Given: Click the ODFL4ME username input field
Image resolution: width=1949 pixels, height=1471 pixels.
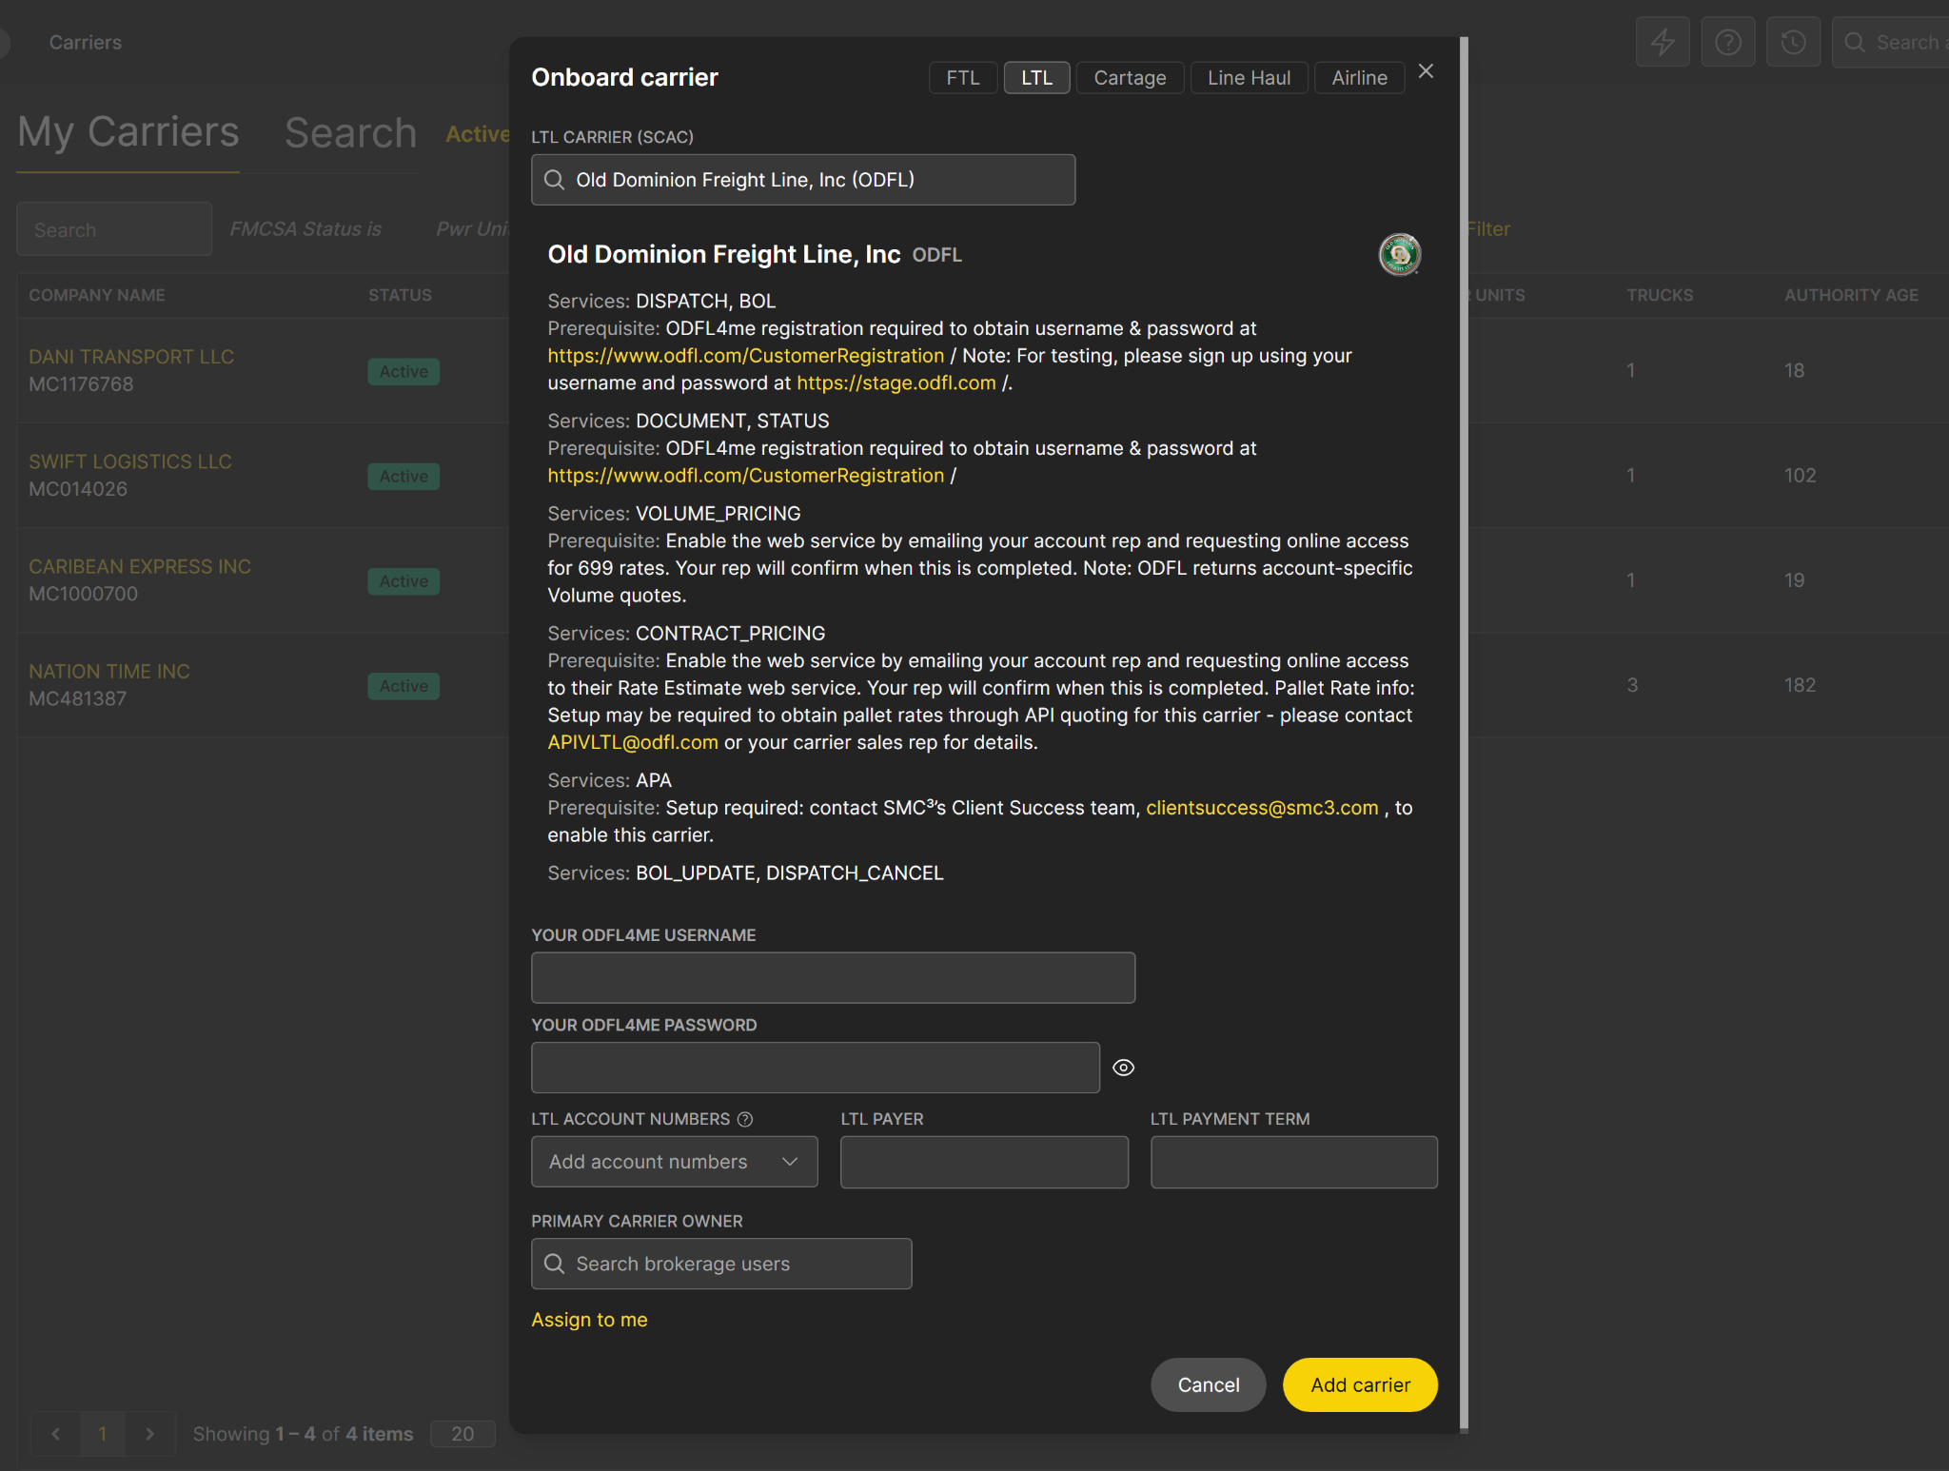Looking at the screenshot, I should 833,977.
